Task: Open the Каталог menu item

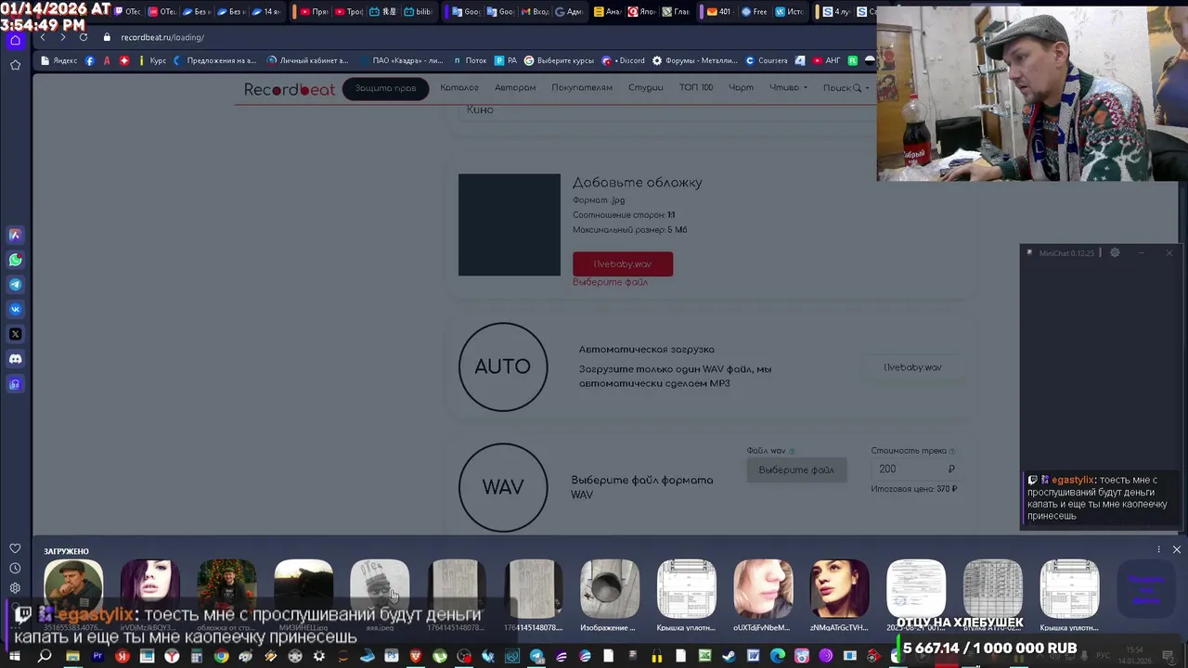Action: click(459, 88)
